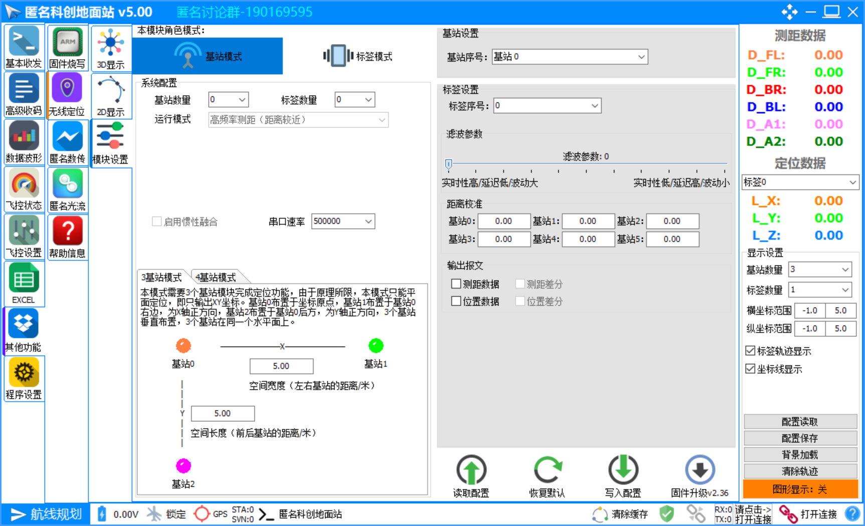Click the 配置读取 button
The image size is (865, 526).
point(800,422)
